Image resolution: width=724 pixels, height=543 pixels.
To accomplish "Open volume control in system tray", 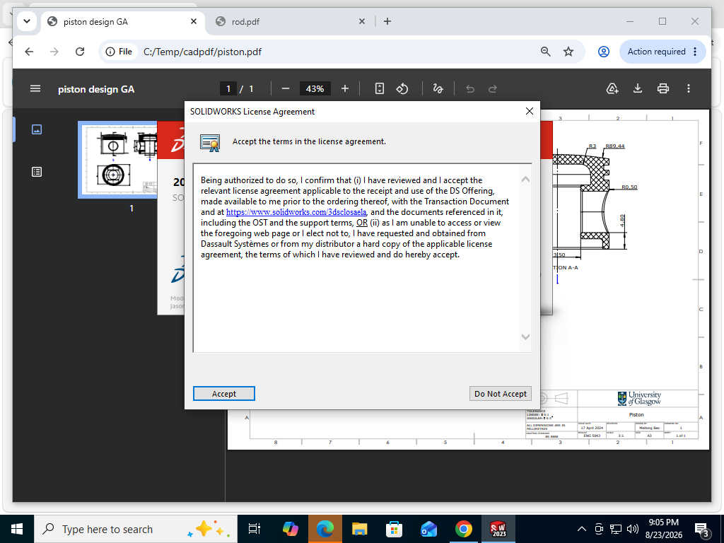I will tap(633, 529).
